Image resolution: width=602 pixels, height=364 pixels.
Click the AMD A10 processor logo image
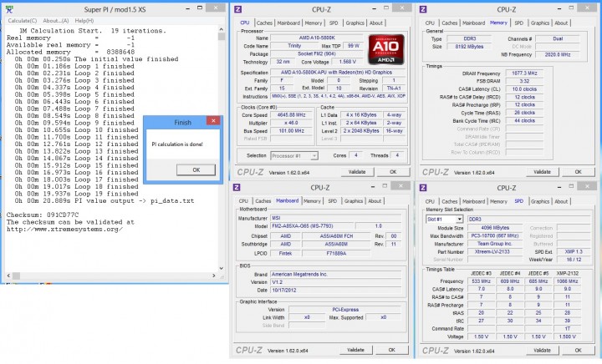[x=385, y=49]
